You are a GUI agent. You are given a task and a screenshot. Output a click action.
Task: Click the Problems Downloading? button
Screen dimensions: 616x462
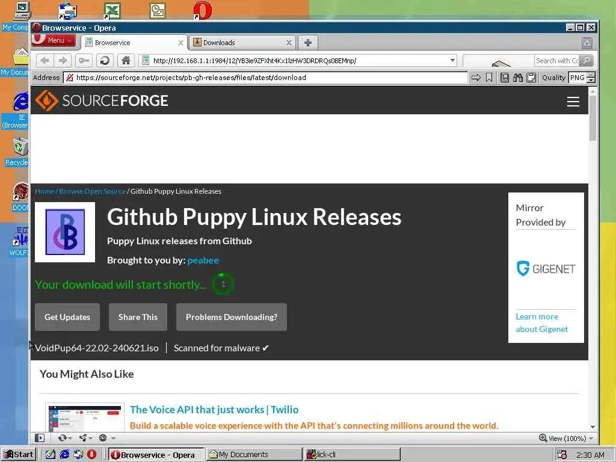[232, 317]
